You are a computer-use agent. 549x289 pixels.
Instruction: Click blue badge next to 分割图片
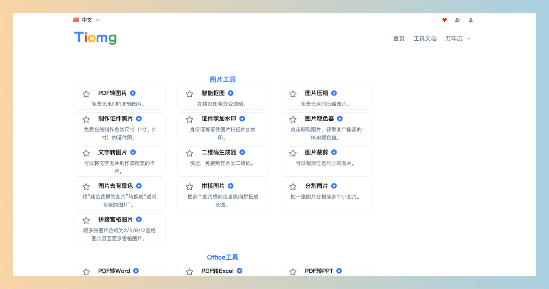click(x=334, y=186)
